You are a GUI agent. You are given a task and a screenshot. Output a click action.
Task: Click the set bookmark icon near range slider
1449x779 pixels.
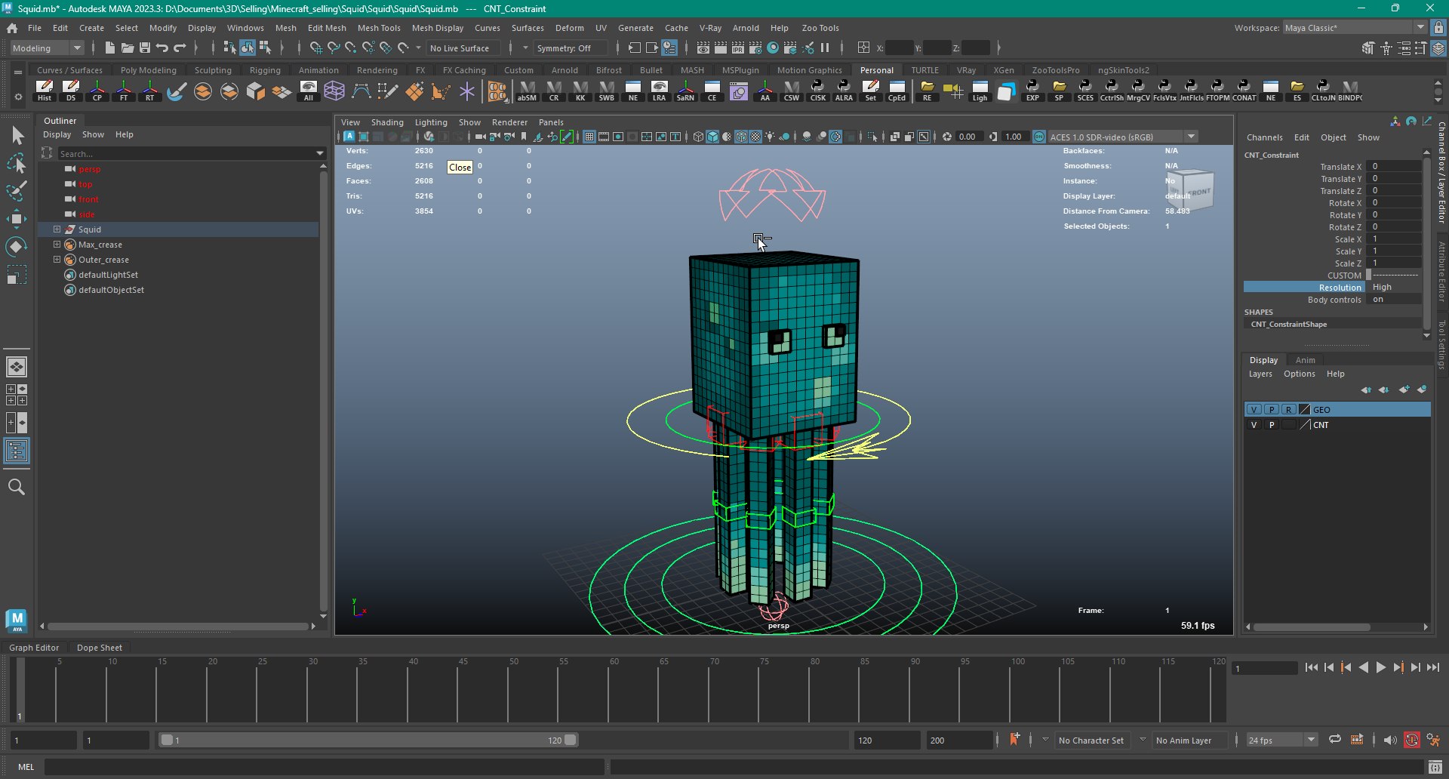tap(1015, 740)
